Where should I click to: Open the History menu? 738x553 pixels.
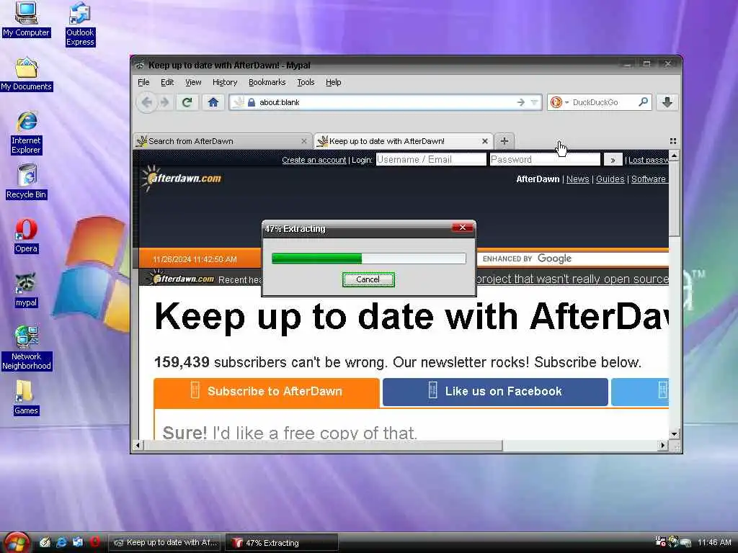coord(225,82)
